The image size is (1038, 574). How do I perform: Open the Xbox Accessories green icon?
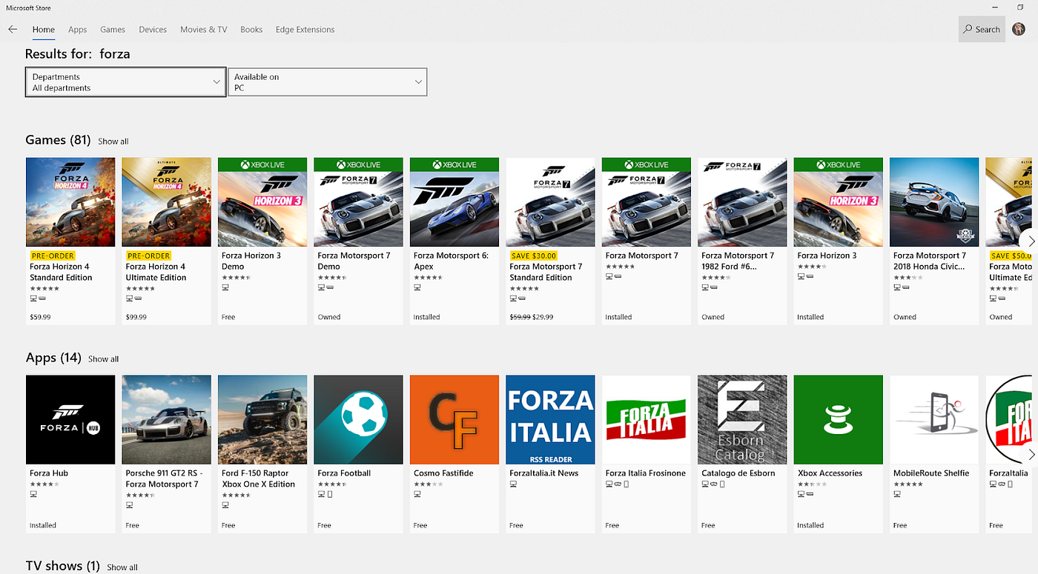[x=839, y=420]
